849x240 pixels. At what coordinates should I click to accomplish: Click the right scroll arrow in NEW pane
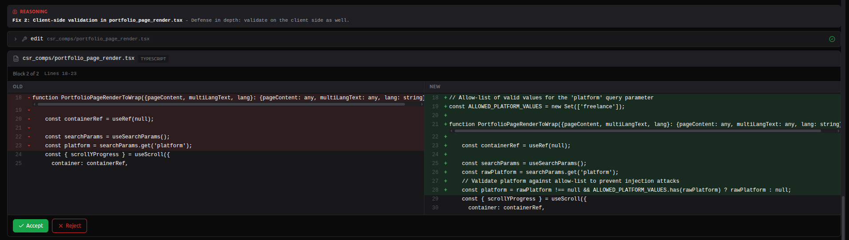[x=838, y=131]
